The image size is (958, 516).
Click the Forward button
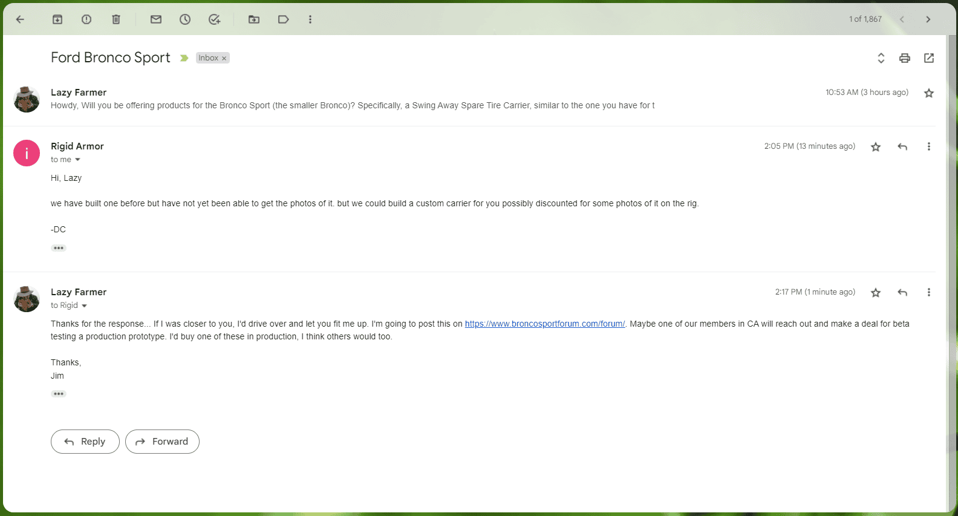click(x=162, y=442)
